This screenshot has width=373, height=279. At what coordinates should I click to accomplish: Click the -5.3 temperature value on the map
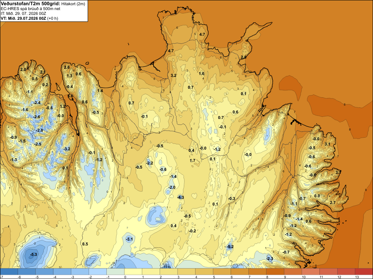tap(34, 254)
